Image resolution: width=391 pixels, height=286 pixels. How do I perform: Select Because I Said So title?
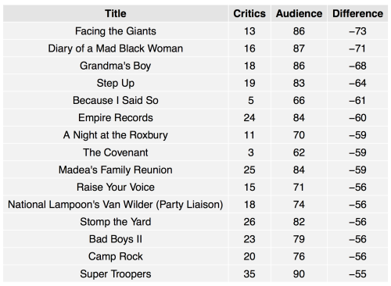pyautogui.click(x=116, y=100)
